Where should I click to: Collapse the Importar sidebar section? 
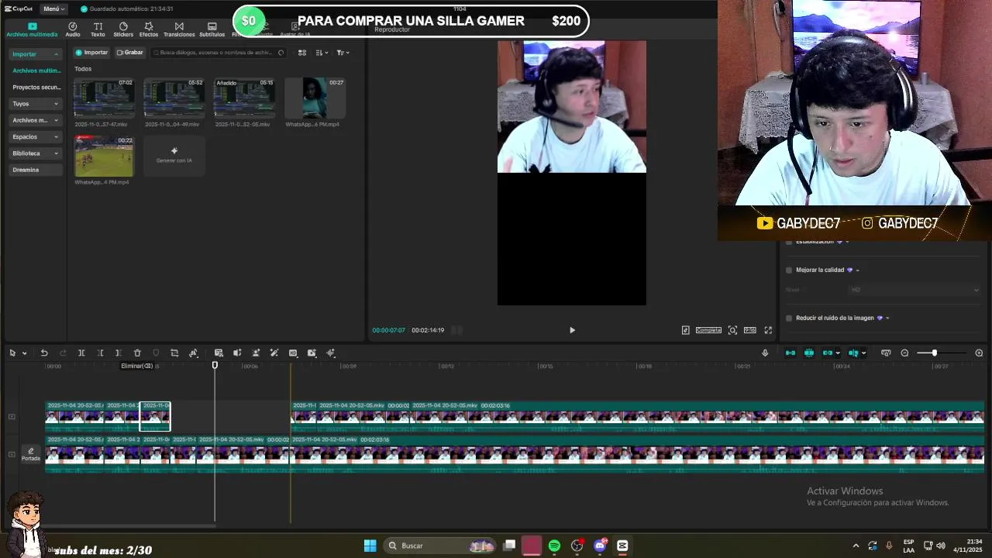point(35,54)
